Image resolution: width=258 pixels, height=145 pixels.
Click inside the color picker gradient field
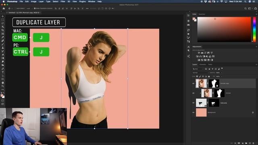224,29
